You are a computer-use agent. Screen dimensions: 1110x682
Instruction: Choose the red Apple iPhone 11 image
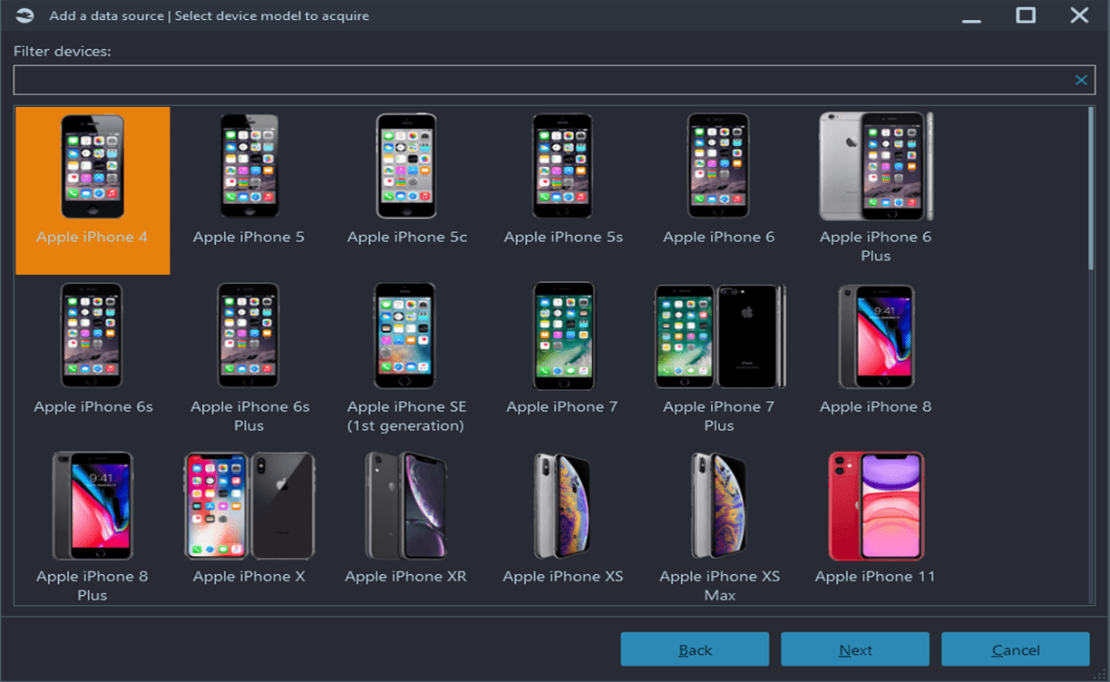[x=876, y=505]
